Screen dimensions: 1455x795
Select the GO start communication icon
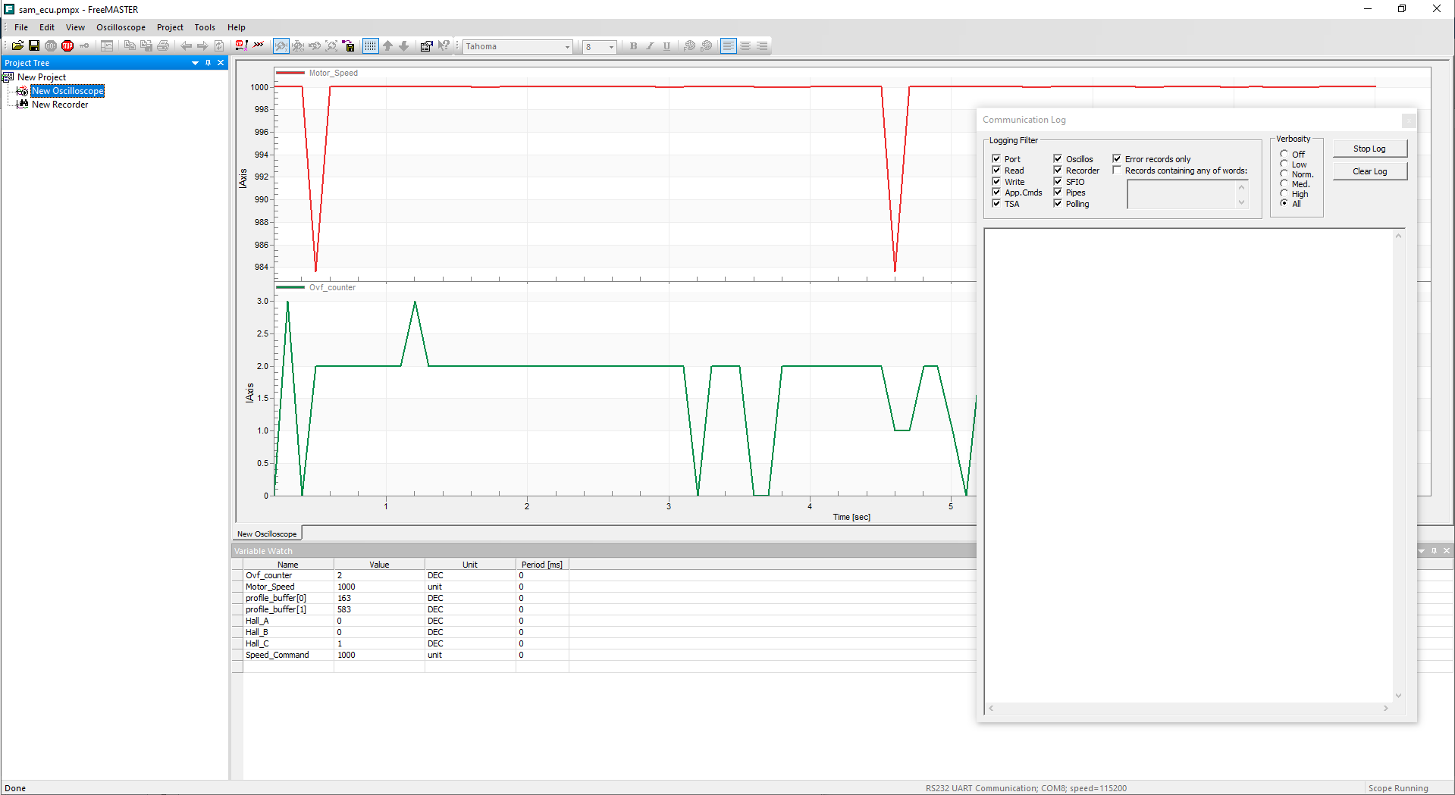50,45
